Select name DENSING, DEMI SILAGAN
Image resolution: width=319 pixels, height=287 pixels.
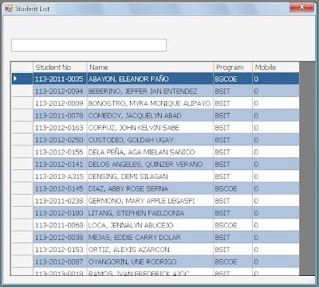pos(150,176)
